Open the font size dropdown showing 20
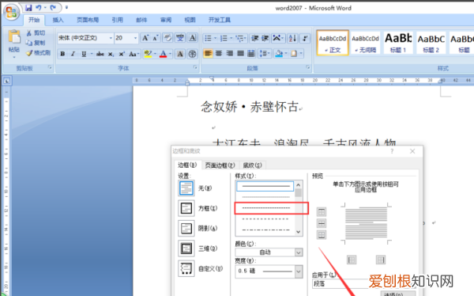The image size is (474, 296). pyautogui.click(x=135, y=38)
